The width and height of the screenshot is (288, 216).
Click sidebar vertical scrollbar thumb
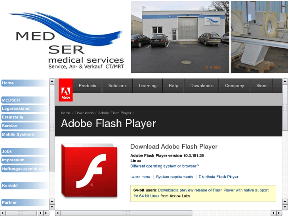click(52, 128)
